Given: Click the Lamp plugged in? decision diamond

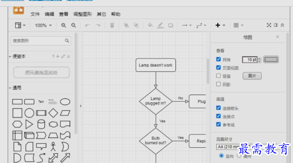Looking at the screenshot, I should [156, 101].
